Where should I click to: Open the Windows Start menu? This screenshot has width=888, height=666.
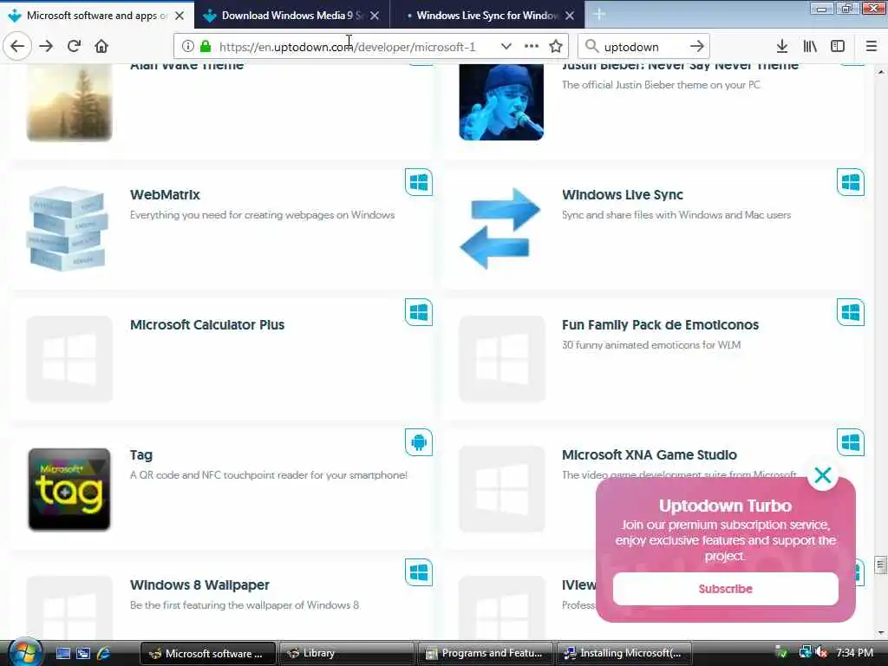(x=23, y=652)
